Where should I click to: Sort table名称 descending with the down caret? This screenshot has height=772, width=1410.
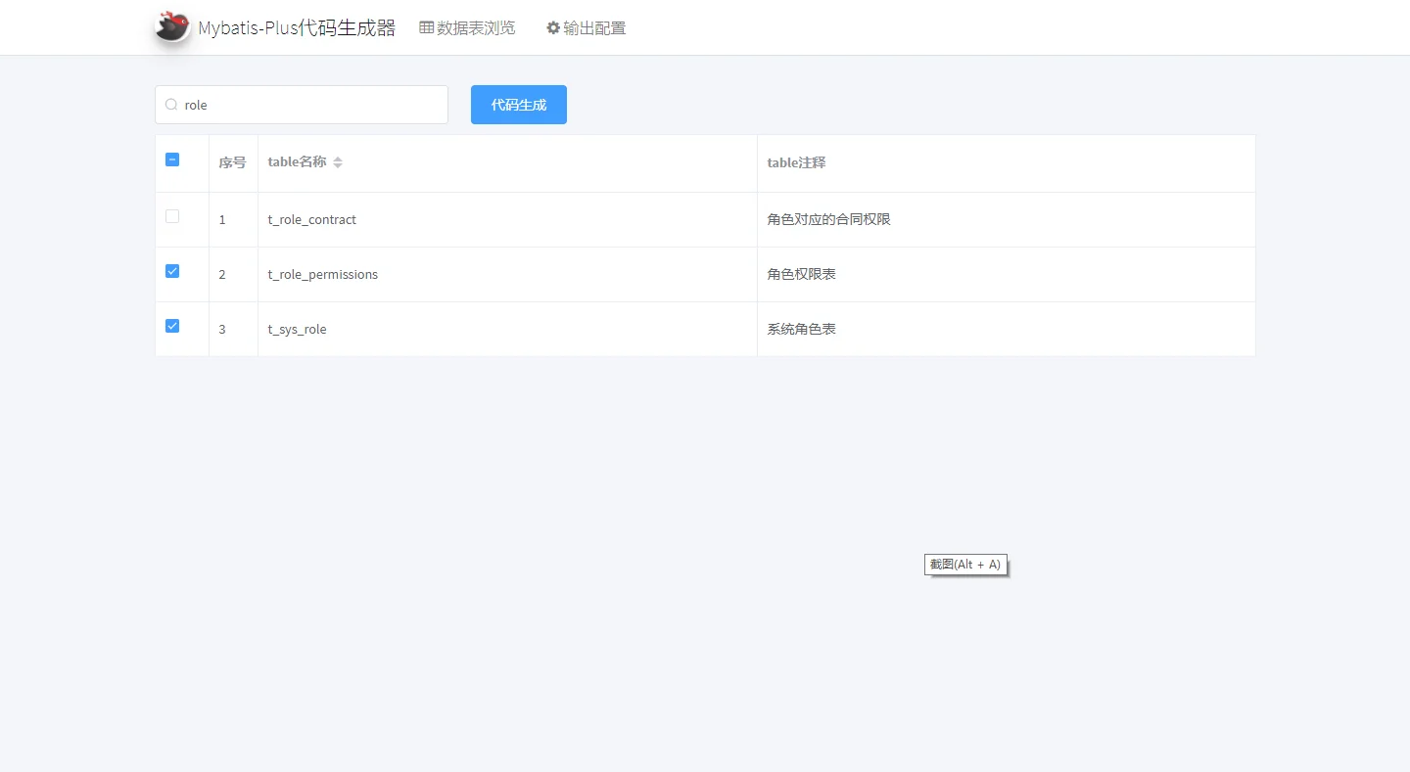pos(338,166)
